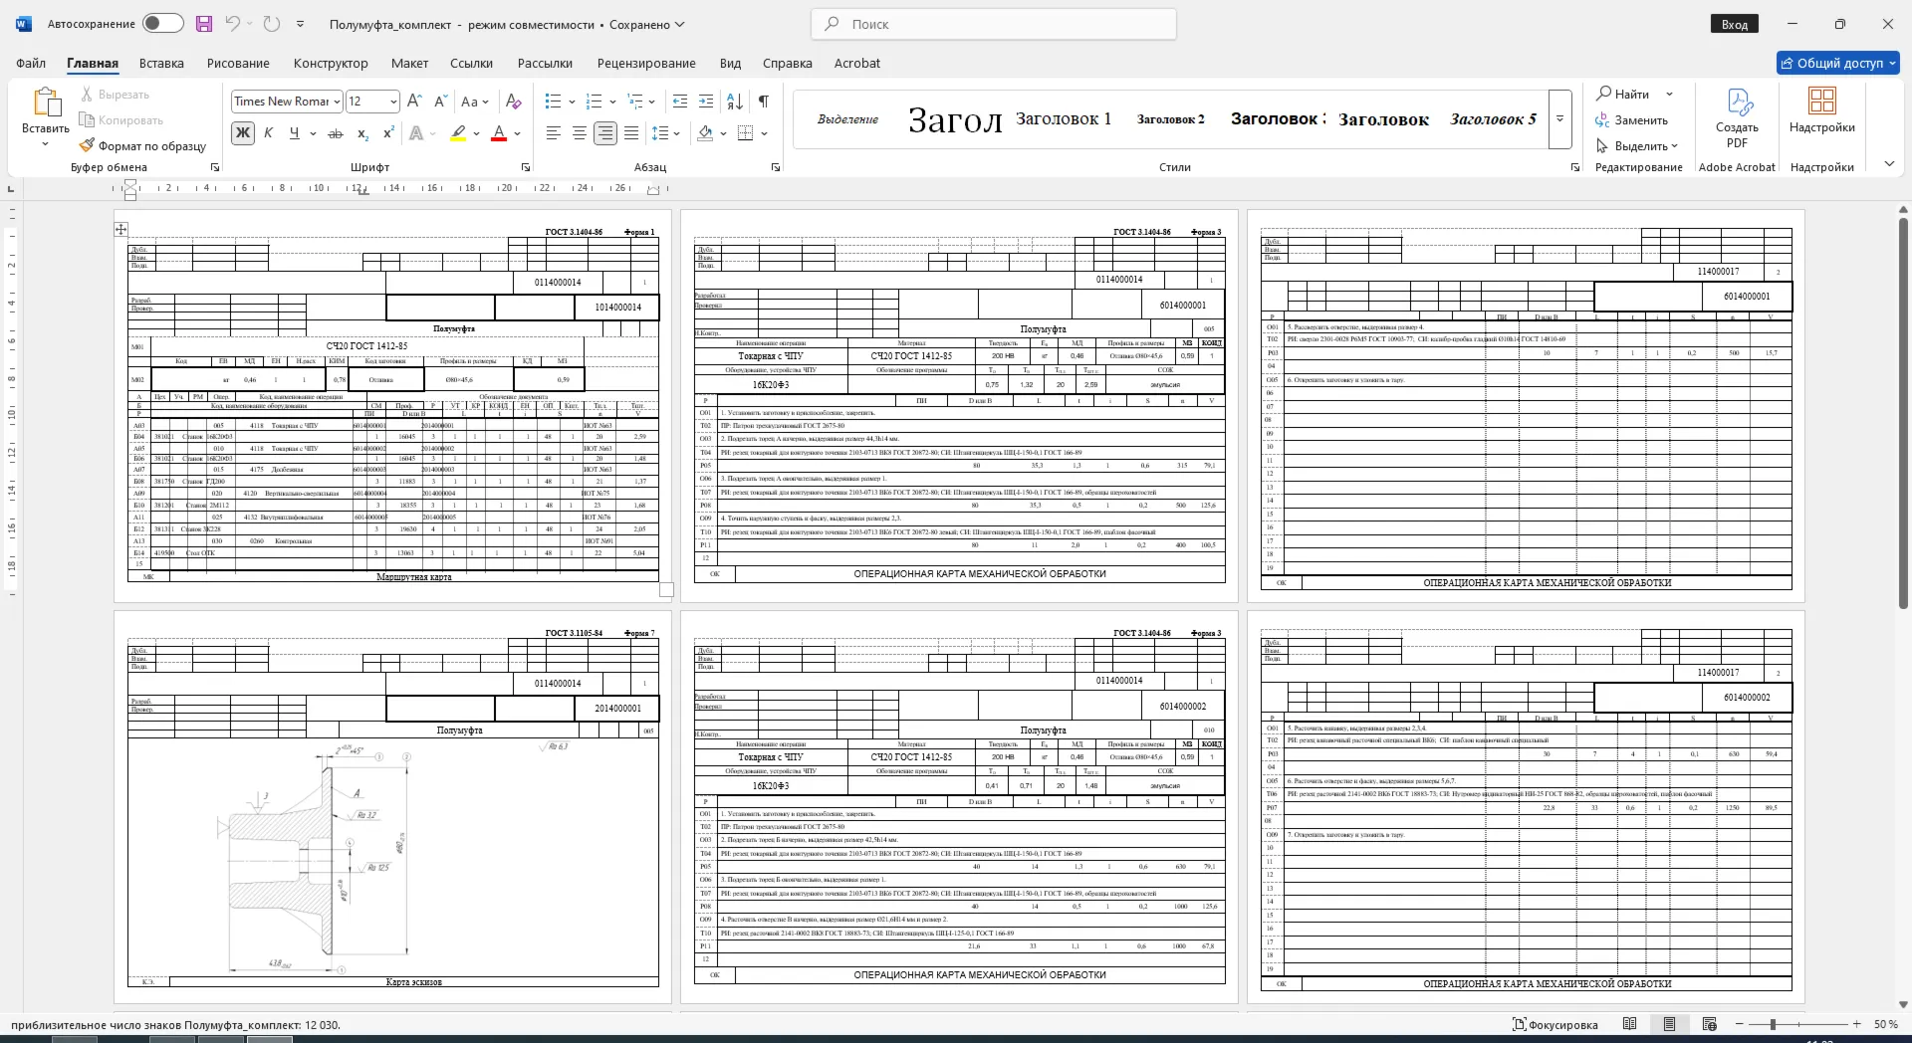The height and width of the screenshot is (1043, 1912).
Task: Click the Multilevel list icon
Action: [635, 102]
